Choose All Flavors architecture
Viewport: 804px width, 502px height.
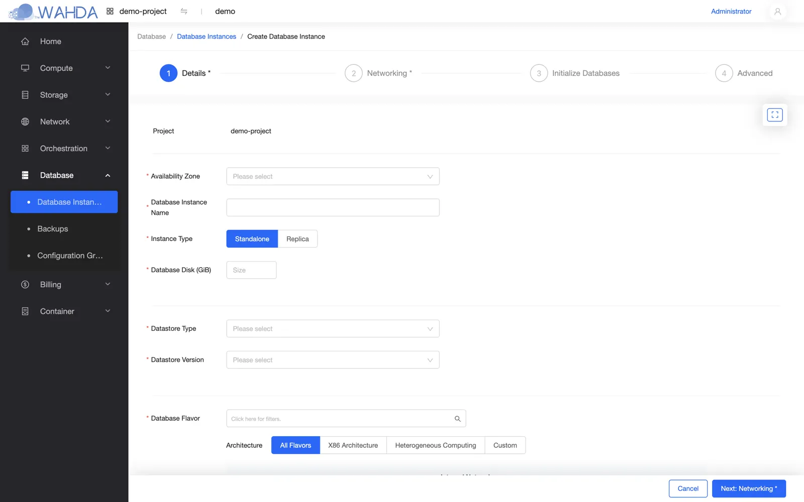[x=295, y=445]
